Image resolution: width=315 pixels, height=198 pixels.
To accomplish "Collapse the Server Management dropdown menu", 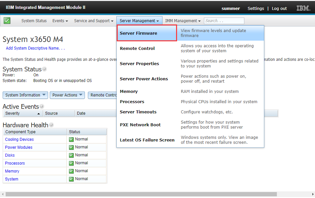I will 139,21.
